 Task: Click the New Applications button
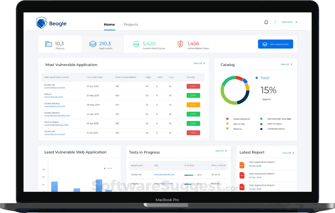(x=276, y=44)
